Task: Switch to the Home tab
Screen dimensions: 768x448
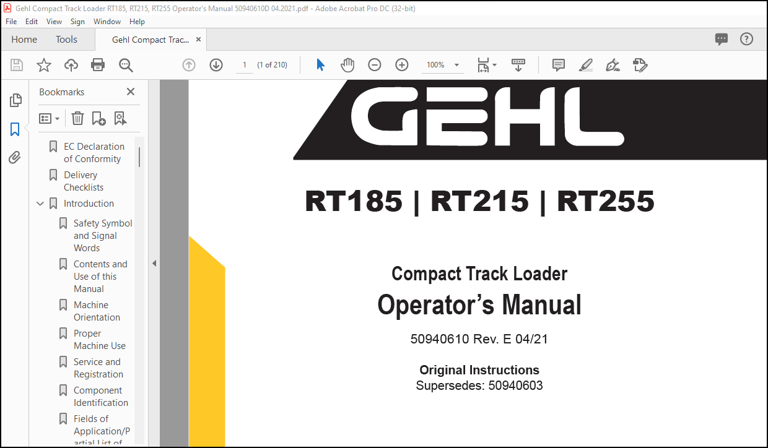Action: [x=24, y=40]
